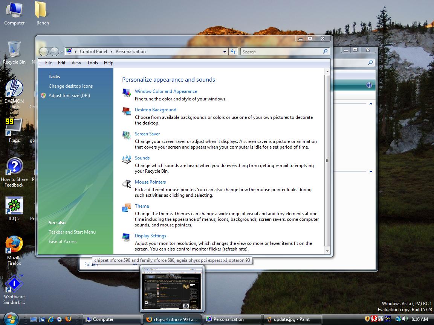Click the Taskbar and Start Menu link
The image size is (434, 325).
72,232
